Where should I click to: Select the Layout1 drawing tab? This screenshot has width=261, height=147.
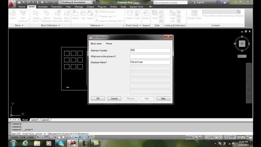(x=35, y=120)
